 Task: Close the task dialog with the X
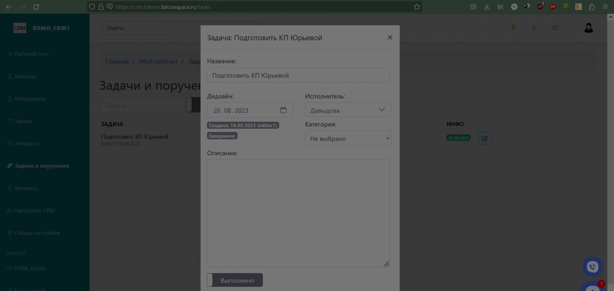click(x=390, y=38)
